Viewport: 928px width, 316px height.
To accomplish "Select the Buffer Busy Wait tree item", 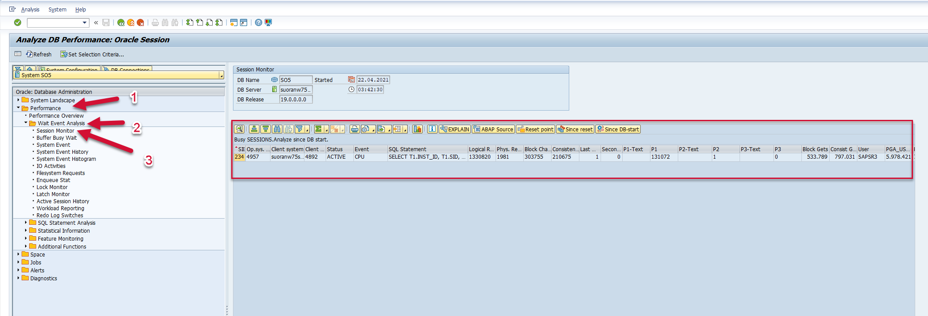I will [x=56, y=138].
